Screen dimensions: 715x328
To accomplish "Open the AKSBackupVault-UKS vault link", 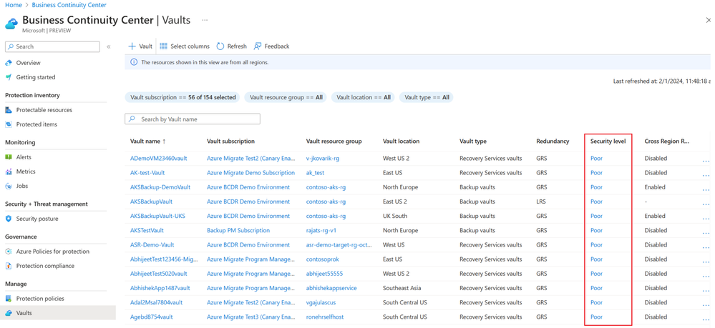I will [x=157, y=216].
